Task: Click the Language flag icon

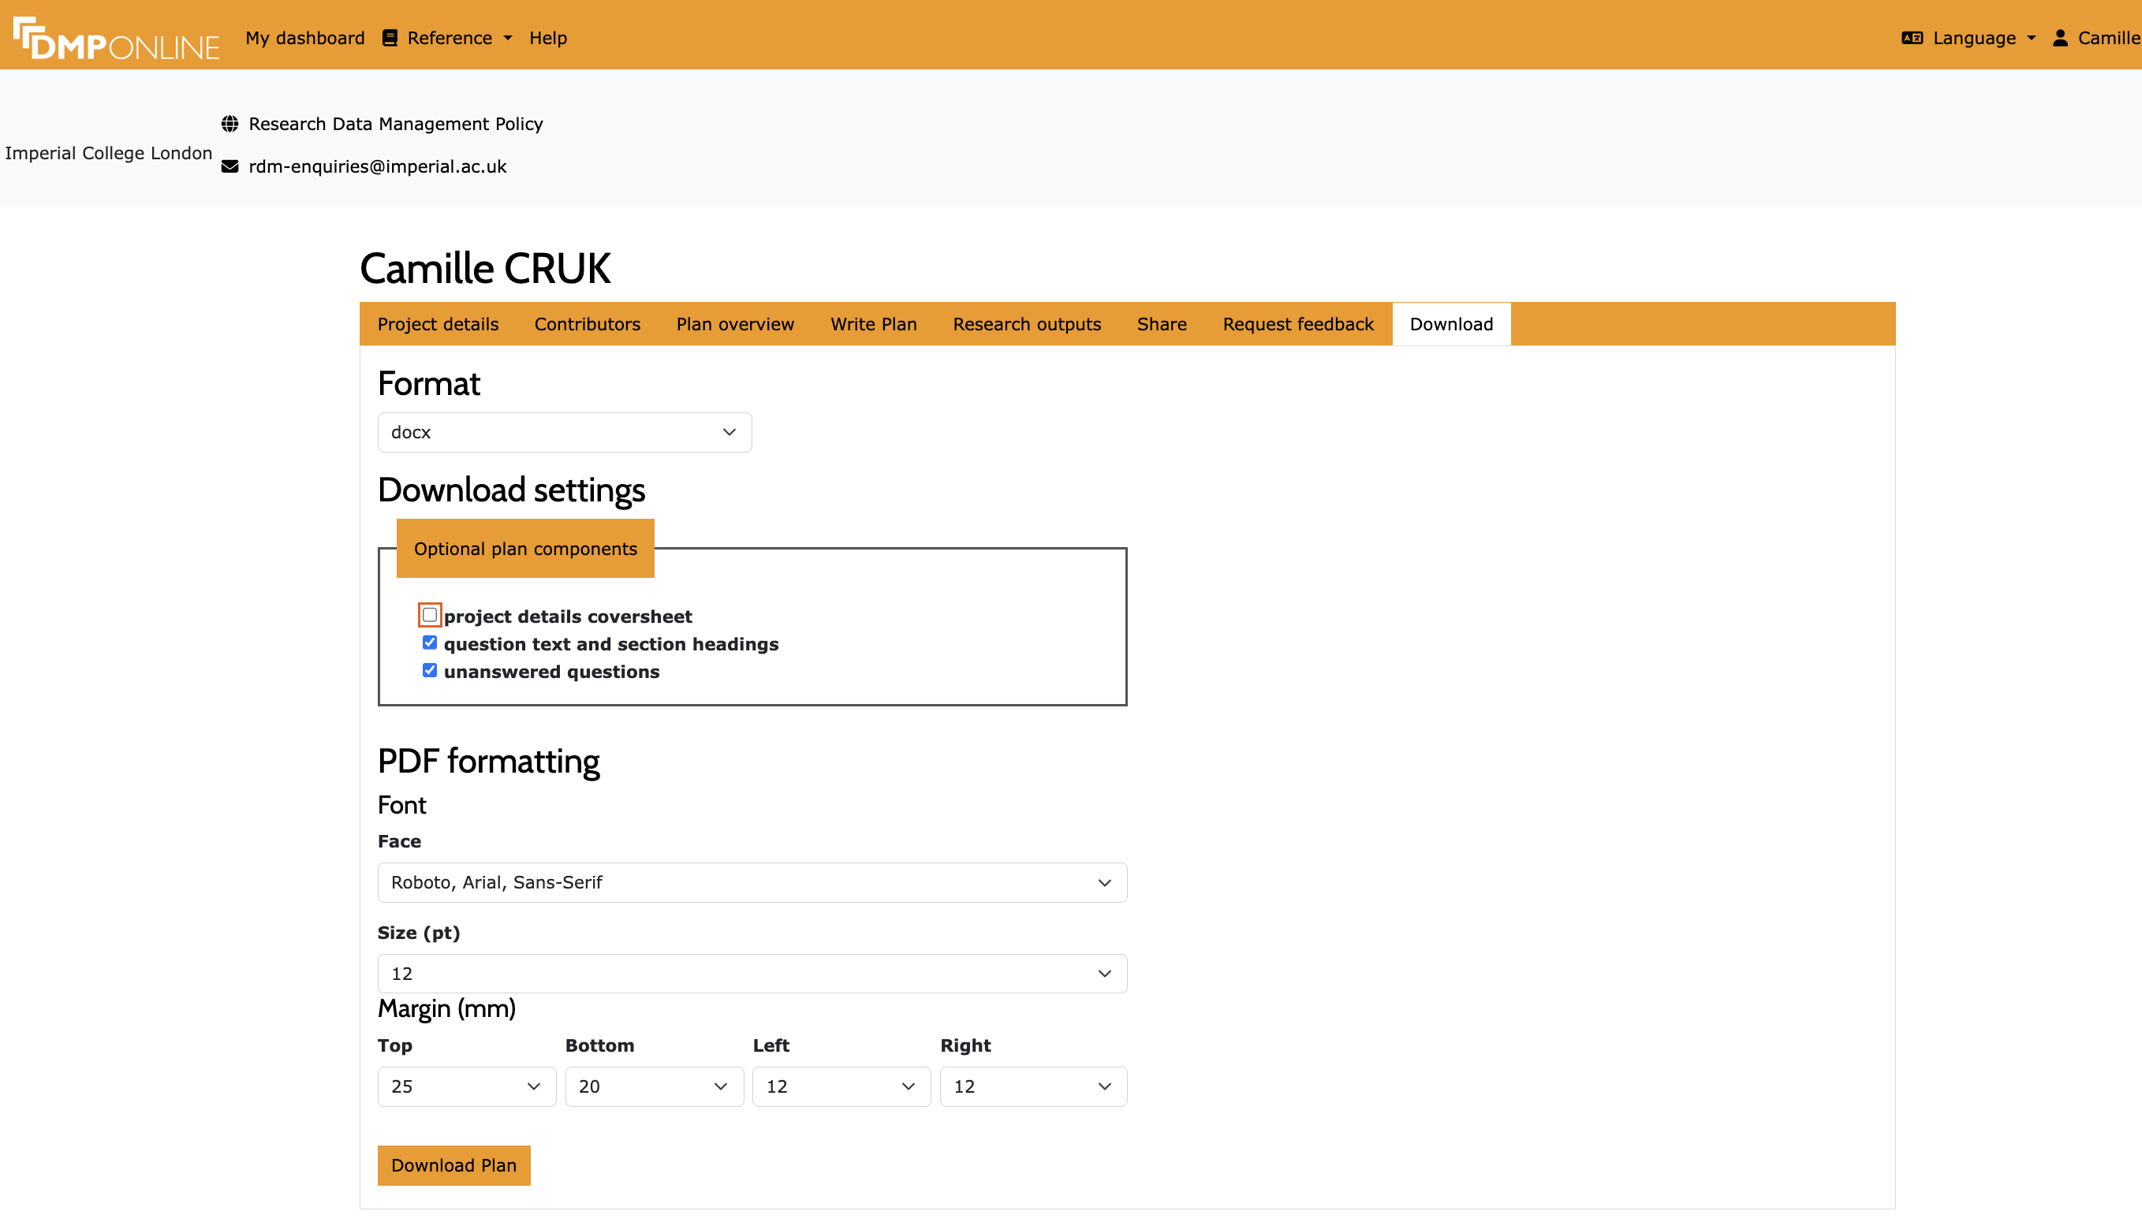Action: 1912,38
